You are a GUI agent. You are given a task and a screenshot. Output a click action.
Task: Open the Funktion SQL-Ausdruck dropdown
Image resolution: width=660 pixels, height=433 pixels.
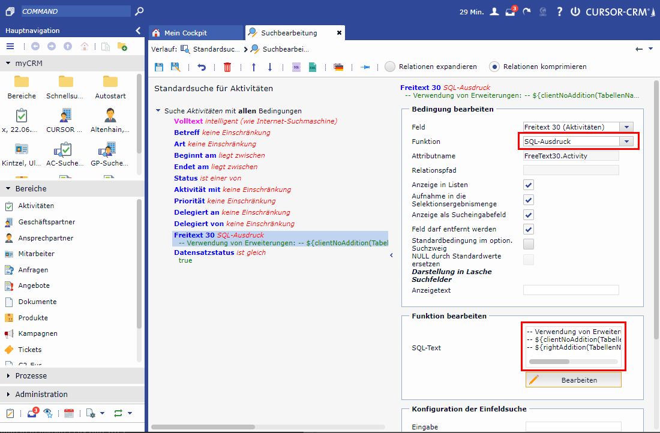pos(626,142)
